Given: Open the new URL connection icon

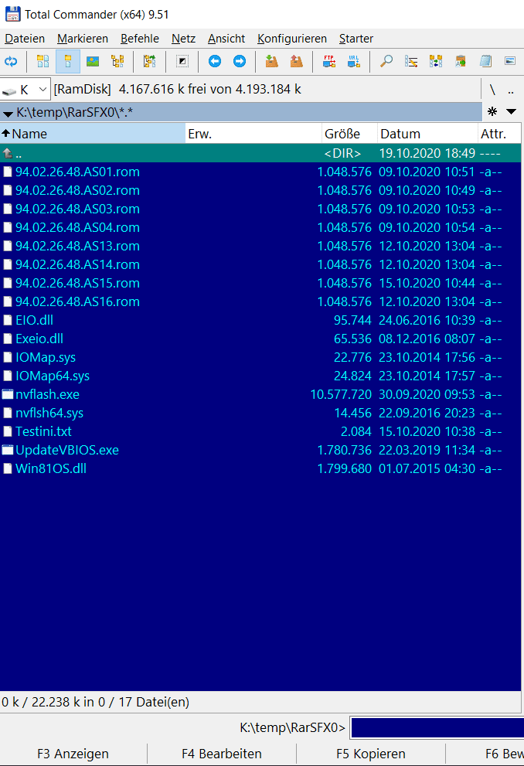Looking at the screenshot, I should point(353,61).
